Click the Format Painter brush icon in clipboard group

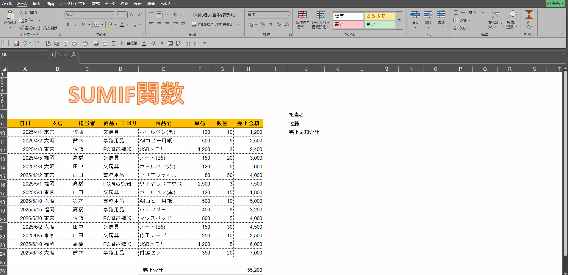point(21,28)
